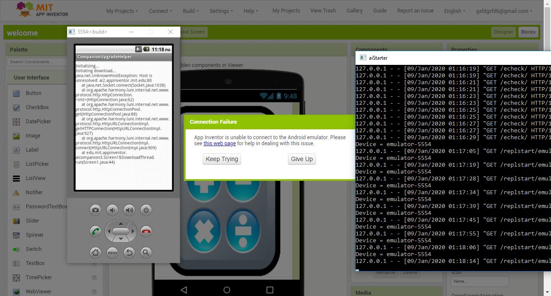Image resolution: width=551 pixels, height=296 pixels.
Task: Select the TextBox component in Palette
Action: 35,263
